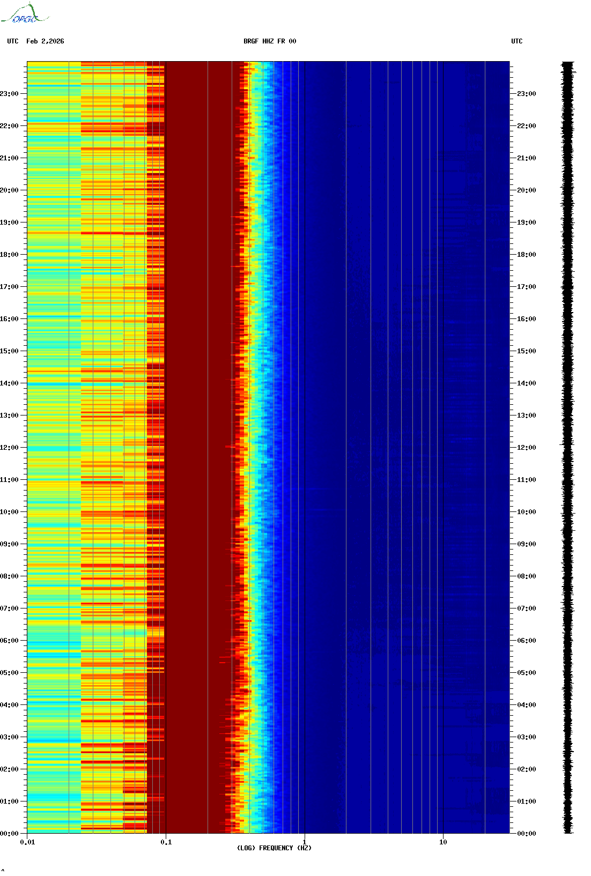Click the 1 Hz frequency axis label
The width and height of the screenshot is (591, 876).
point(305,842)
